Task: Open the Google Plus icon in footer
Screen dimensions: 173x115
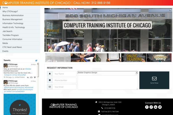Action: [151, 107]
